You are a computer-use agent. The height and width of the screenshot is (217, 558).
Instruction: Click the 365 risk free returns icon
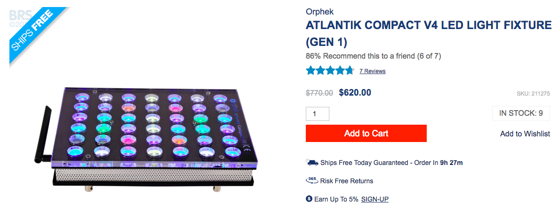[x=312, y=180]
